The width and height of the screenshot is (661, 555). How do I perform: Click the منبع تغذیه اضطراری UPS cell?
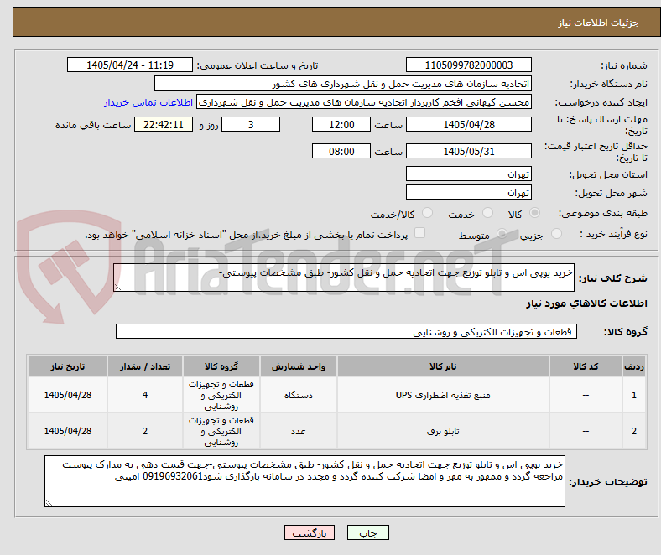click(443, 395)
